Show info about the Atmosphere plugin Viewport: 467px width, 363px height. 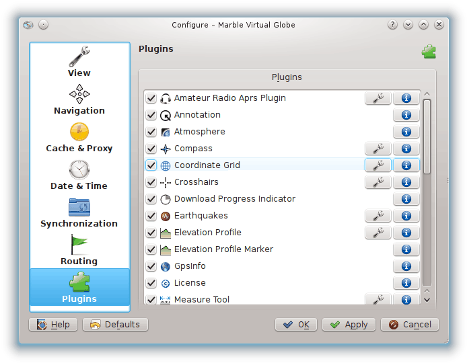click(x=406, y=132)
